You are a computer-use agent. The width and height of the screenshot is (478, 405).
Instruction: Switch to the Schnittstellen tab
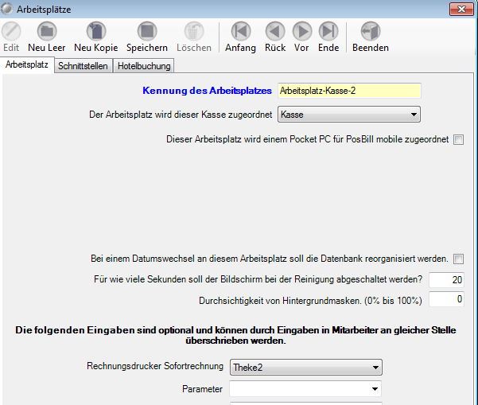(83, 66)
